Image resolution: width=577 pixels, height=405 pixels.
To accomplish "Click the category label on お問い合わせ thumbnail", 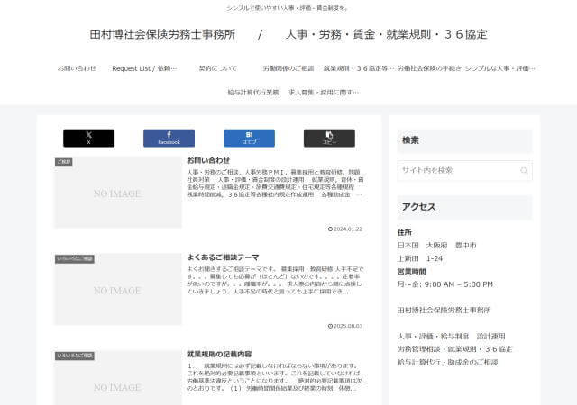I will pos(64,162).
